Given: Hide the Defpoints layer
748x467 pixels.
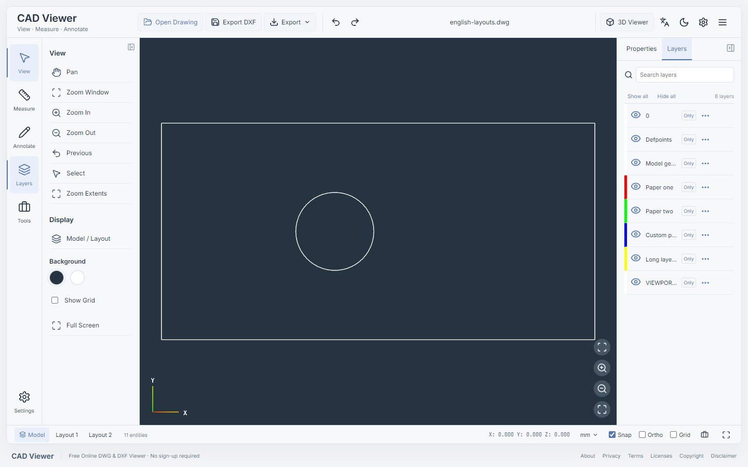Looking at the screenshot, I should 636,139.
